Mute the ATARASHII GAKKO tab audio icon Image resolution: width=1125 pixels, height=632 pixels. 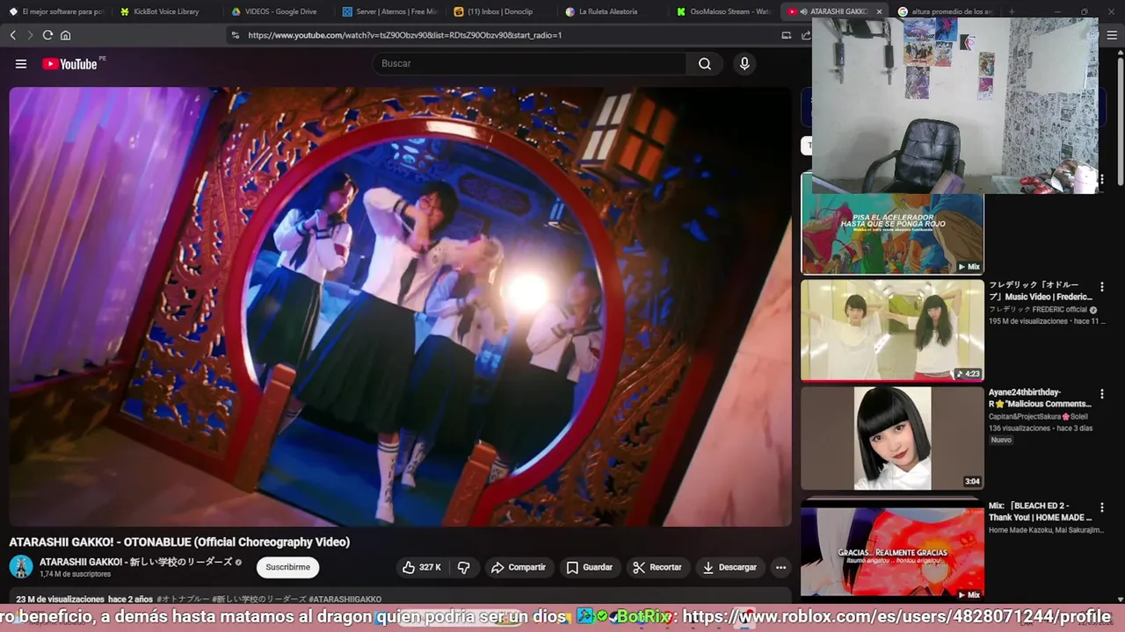[x=803, y=11]
